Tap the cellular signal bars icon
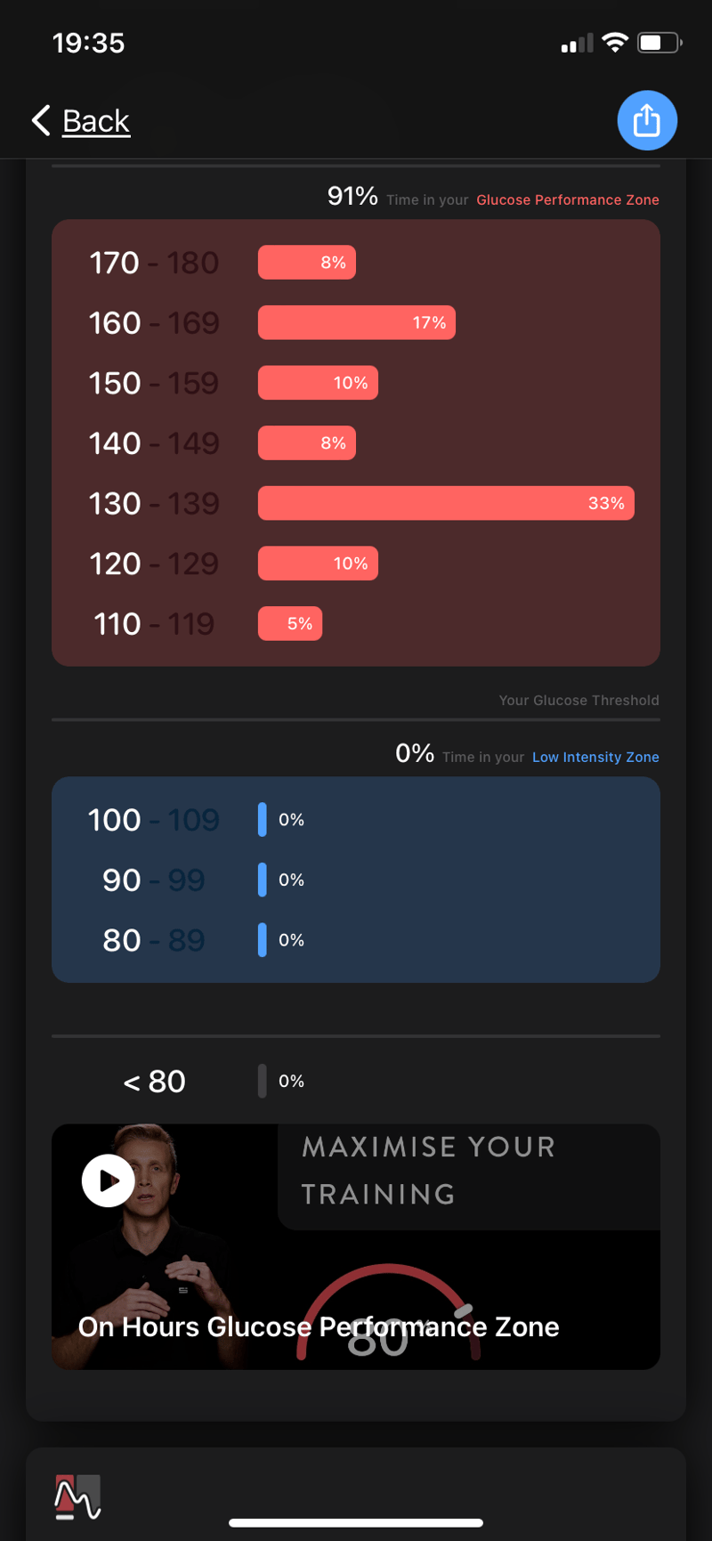Viewport: 712px width, 1541px height. click(577, 44)
